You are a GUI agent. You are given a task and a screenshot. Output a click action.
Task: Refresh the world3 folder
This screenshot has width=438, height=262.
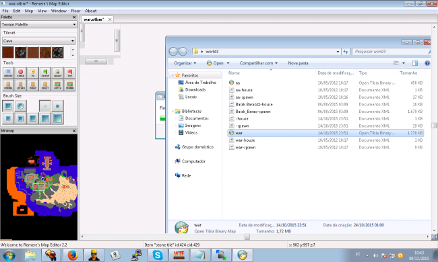[x=346, y=52]
